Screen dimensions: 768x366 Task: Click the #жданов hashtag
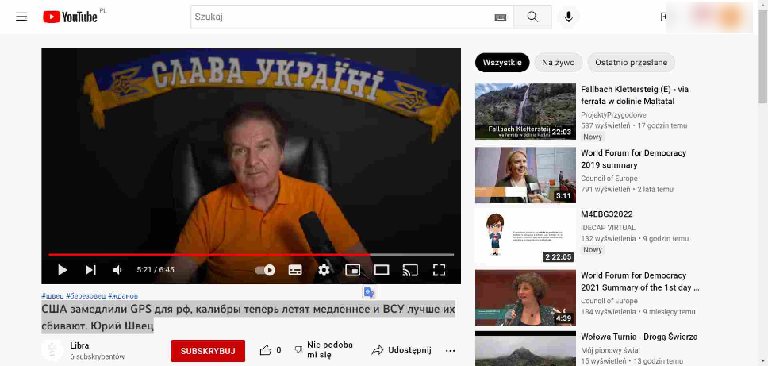(123, 296)
